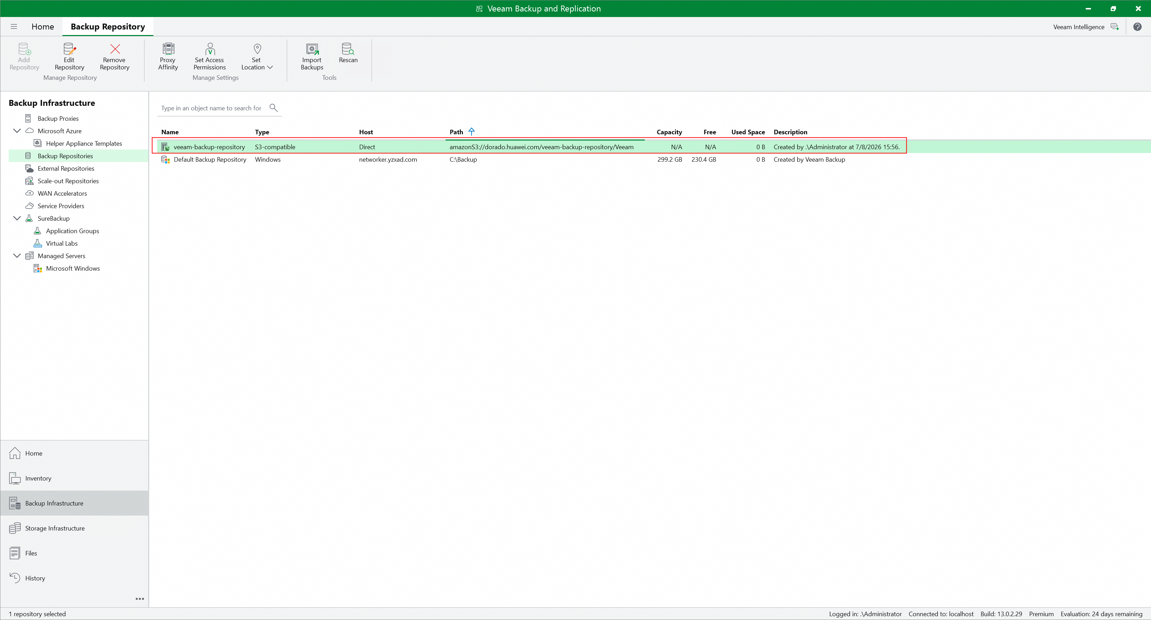Click the Default Backup Repository row icon
The height and width of the screenshot is (620, 1151).
click(x=165, y=160)
